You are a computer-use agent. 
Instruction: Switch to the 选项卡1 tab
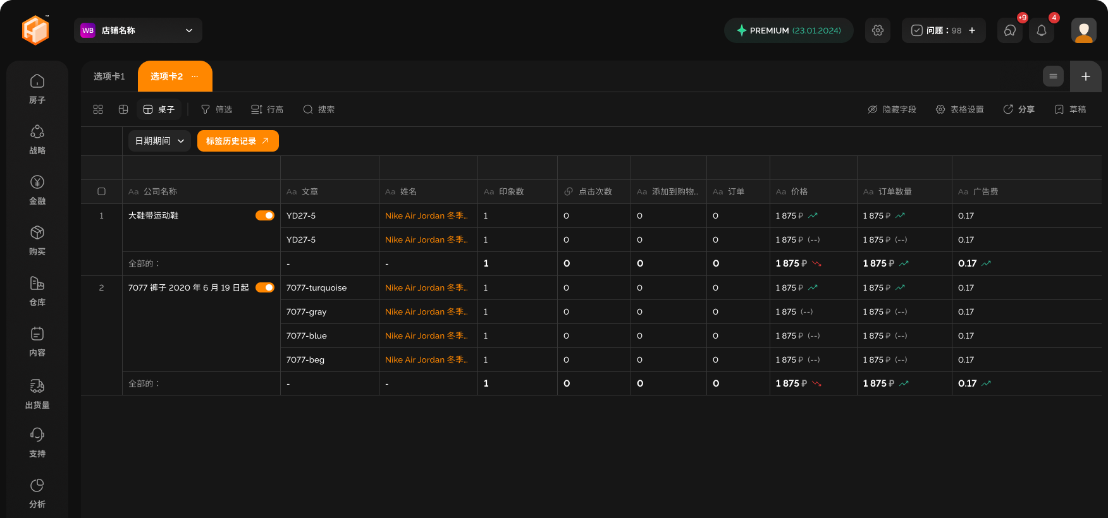109,76
